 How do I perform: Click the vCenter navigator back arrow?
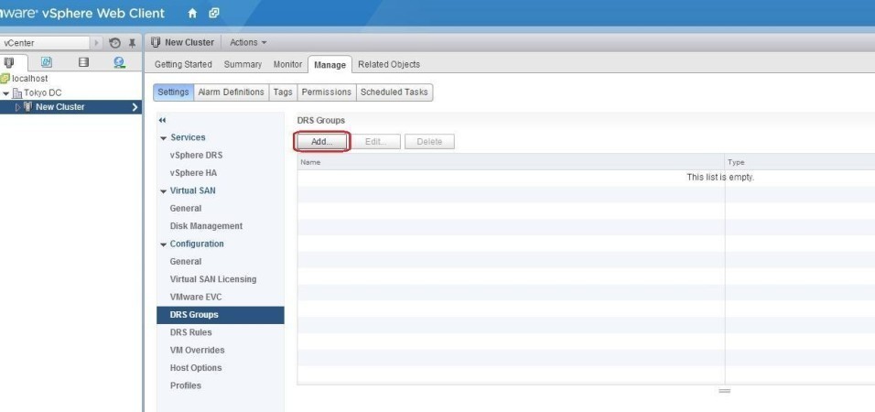[x=96, y=43]
